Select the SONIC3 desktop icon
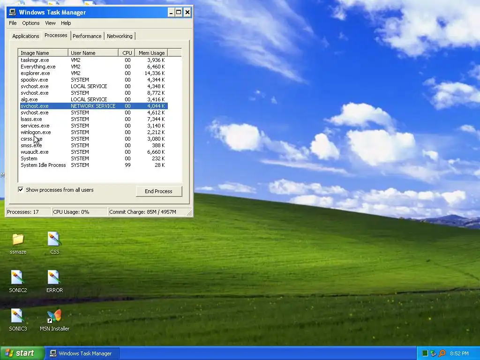 (17, 316)
